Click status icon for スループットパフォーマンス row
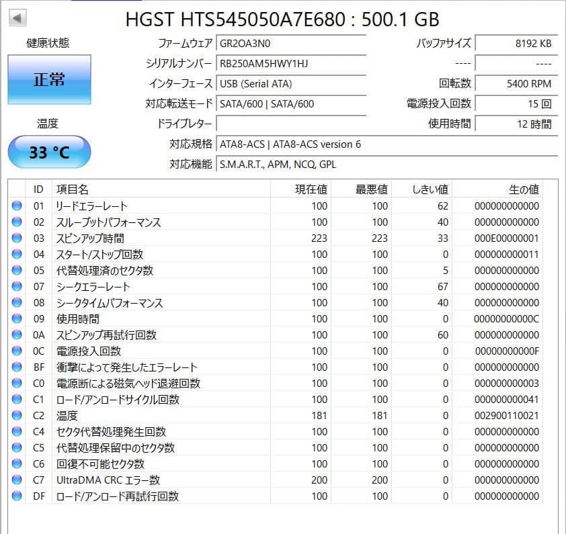The width and height of the screenshot is (566, 534). pyautogui.click(x=17, y=222)
